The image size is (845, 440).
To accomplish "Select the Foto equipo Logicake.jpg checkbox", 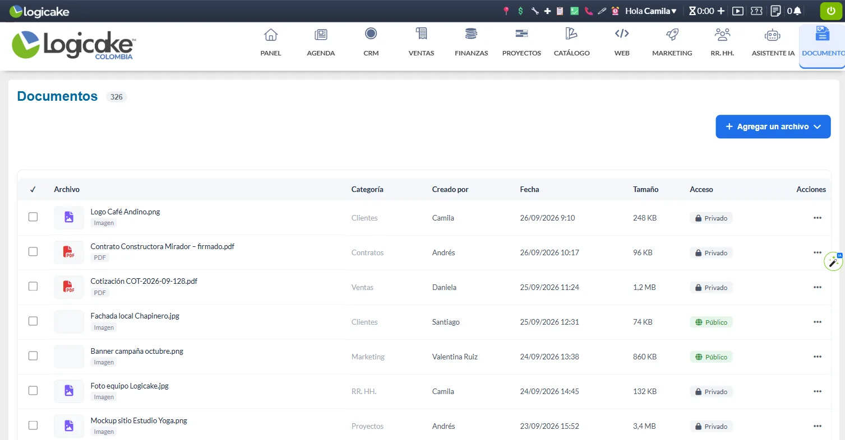I will tap(33, 390).
